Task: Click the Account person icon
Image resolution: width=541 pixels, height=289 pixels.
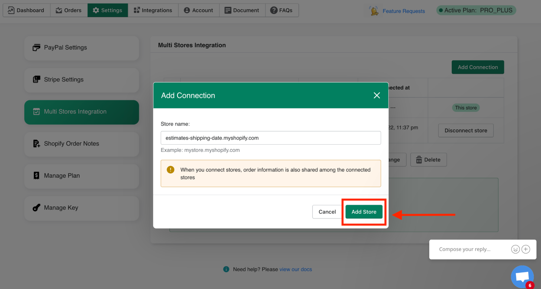Action: click(187, 10)
